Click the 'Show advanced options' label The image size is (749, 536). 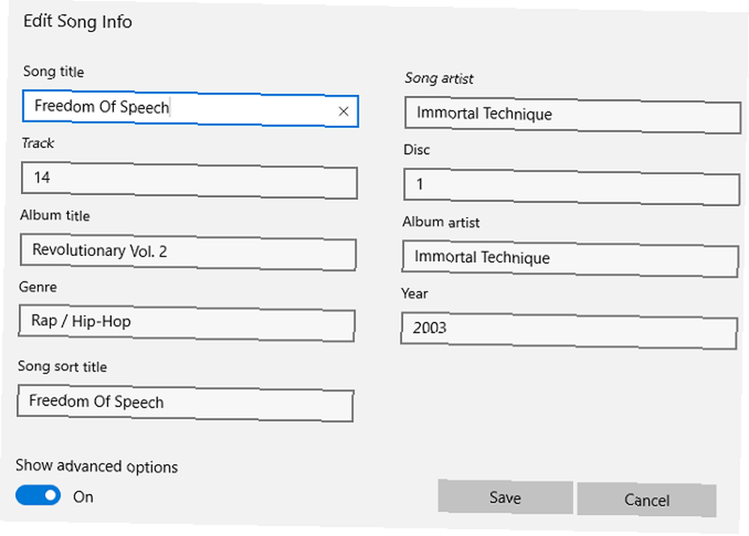(x=97, y=466)
